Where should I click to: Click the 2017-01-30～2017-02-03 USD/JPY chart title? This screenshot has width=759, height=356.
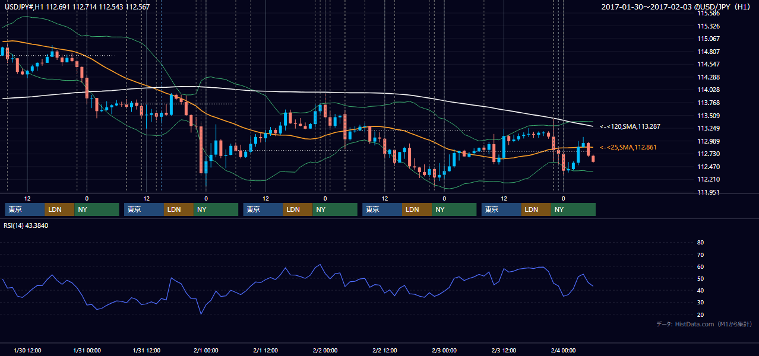click(677, 7)
